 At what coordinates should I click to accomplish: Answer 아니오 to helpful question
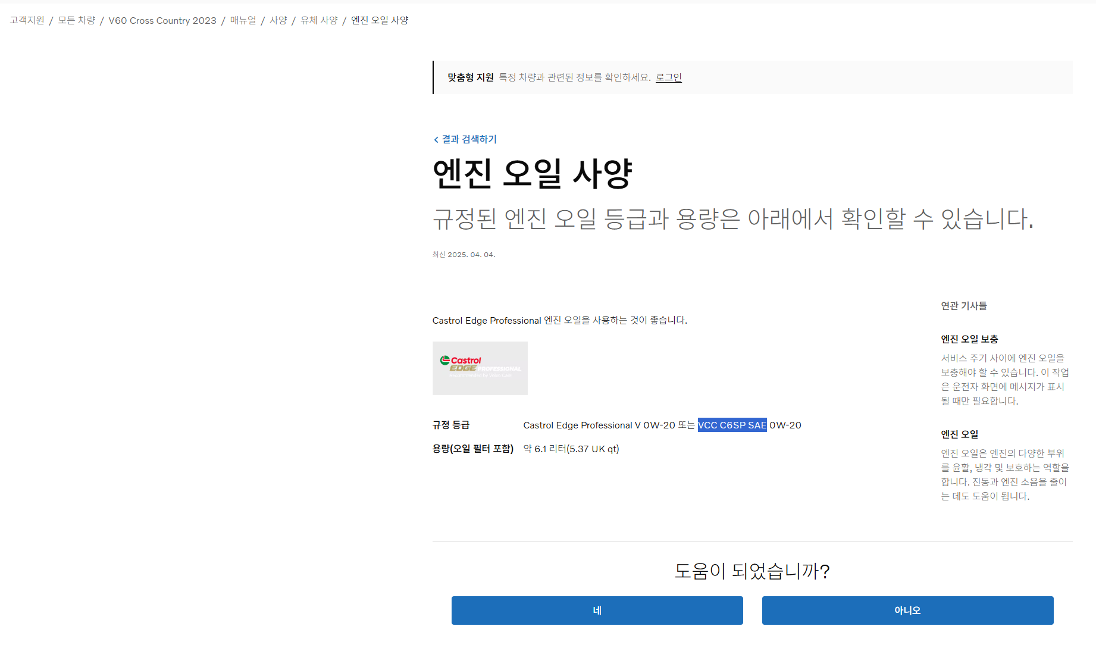pyautogui.click(x=907, y=610)
